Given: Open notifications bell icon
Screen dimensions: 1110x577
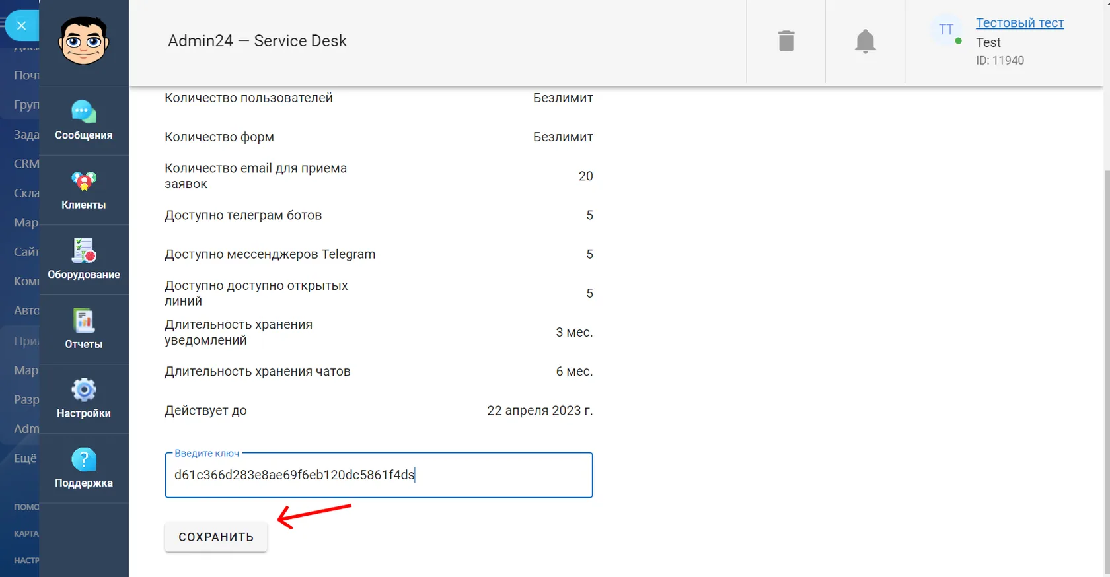Looking at the screenshot, I should tap(865, 41).
